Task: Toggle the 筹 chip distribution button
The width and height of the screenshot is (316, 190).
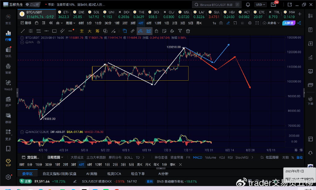Action: click(98, 31)
